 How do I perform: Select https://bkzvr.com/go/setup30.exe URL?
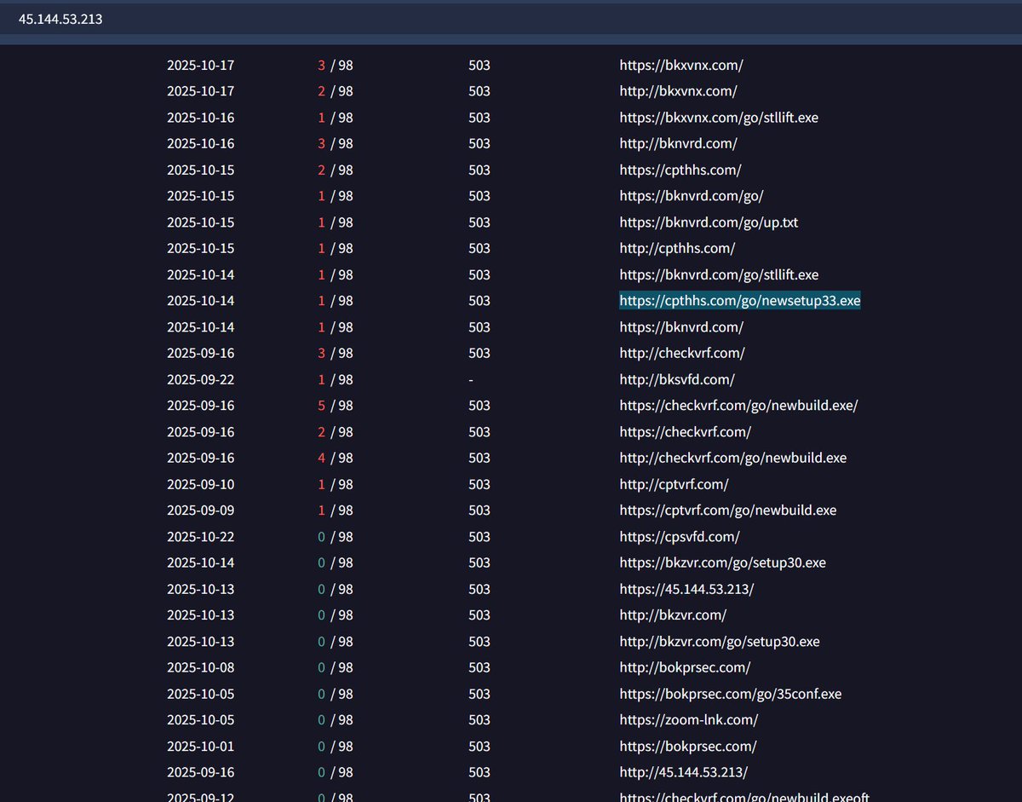point(722,563)
